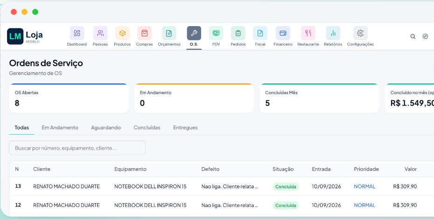Click the compass icon in header
434x219 pixels.
(426, 36)
